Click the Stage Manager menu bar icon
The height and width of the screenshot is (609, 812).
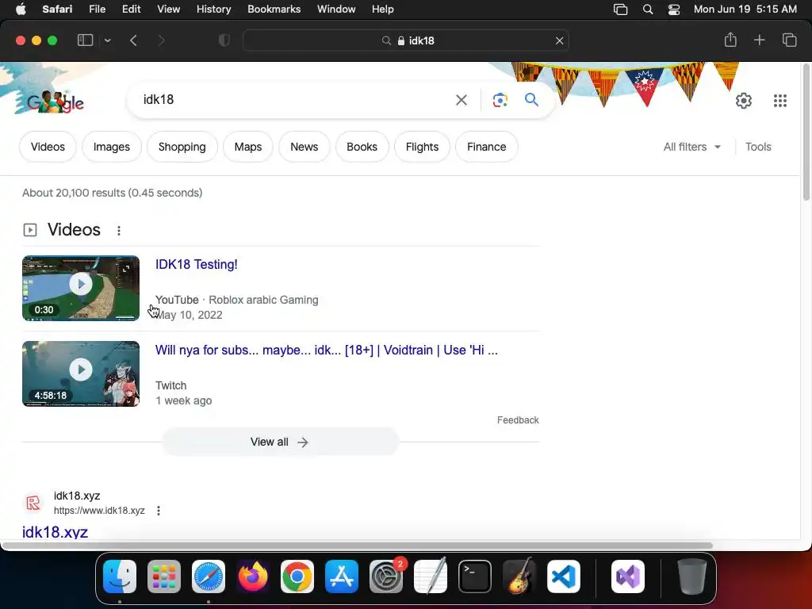click(620, 10)
